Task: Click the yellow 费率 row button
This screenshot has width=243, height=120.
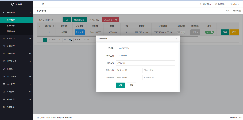Action: point(234,32)
